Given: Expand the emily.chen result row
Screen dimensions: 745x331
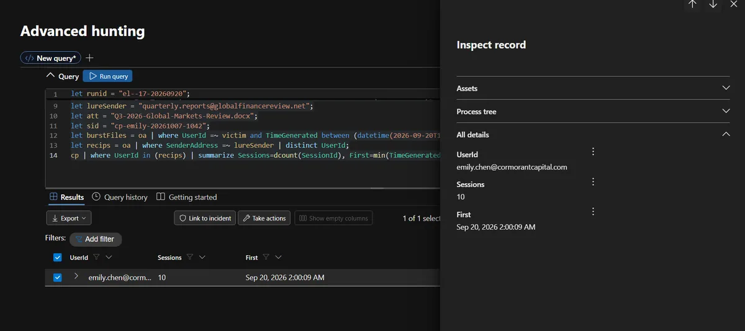Looking at the screenshot, I should coord(76,276).
